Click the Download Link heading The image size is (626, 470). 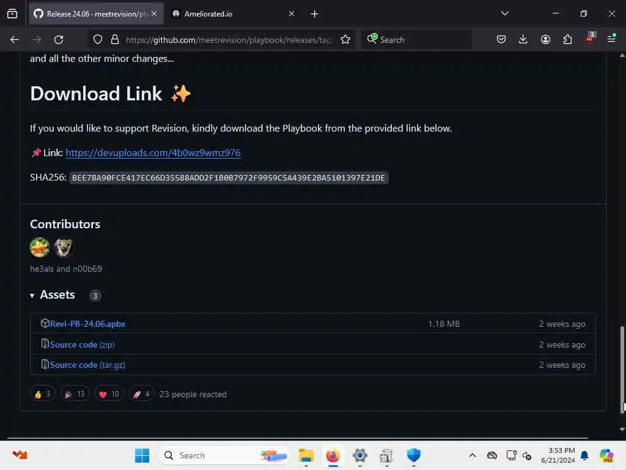pos(96,94)
